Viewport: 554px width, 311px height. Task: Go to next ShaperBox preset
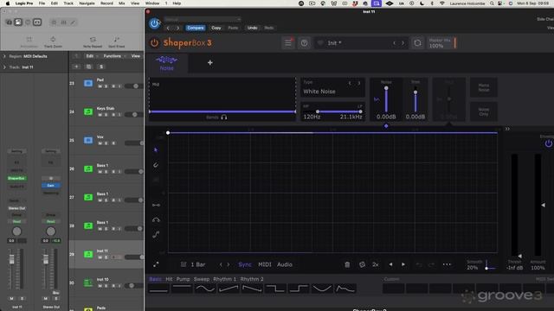(x=403, y=43)
